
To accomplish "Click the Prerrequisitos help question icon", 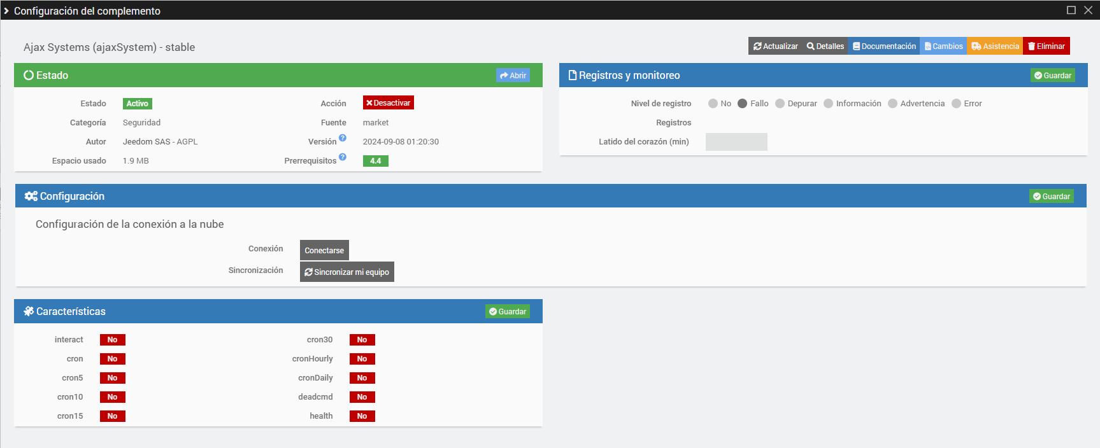I will (x=343, y=157).
